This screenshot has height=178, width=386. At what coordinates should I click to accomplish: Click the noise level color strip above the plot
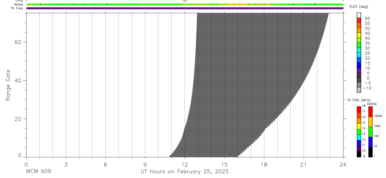185,5
